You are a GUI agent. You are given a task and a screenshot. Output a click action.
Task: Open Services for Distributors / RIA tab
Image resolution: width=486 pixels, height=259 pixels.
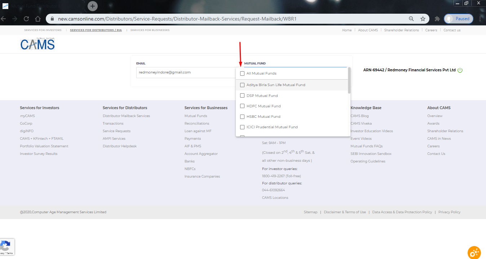click(96, 30)
